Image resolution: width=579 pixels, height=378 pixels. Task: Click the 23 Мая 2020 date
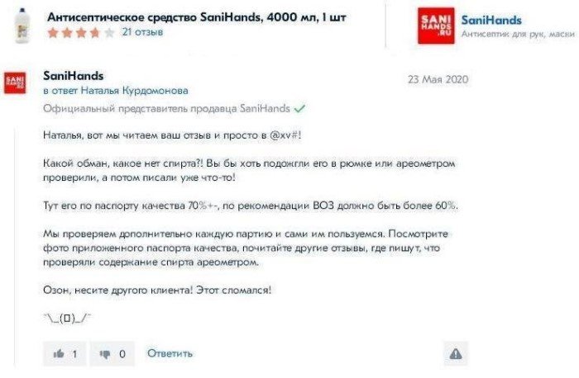click(x=438, y=79)
